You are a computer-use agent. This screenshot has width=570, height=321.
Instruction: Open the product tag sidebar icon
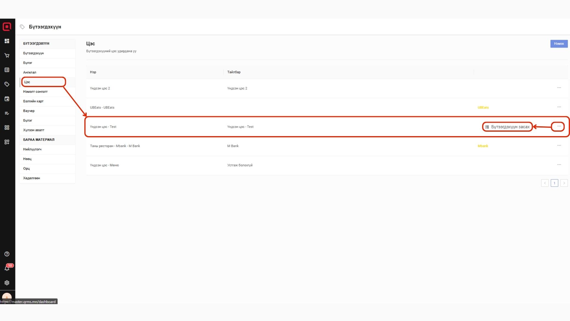pos(7,84)
